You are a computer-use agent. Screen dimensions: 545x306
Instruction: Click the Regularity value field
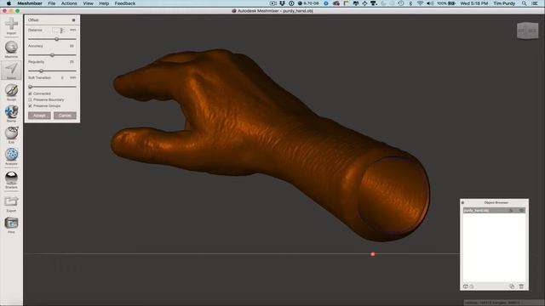[72, 62]
